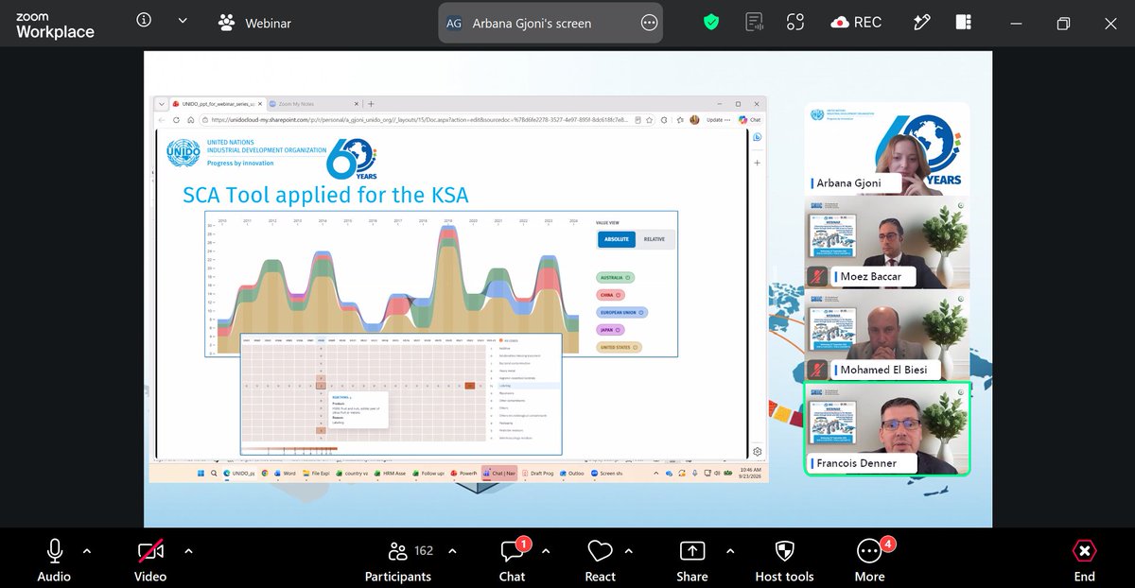This screenshot has height=588, width=1135.
Task: Toggle the JAPAN legend chip
Action: 610,330
